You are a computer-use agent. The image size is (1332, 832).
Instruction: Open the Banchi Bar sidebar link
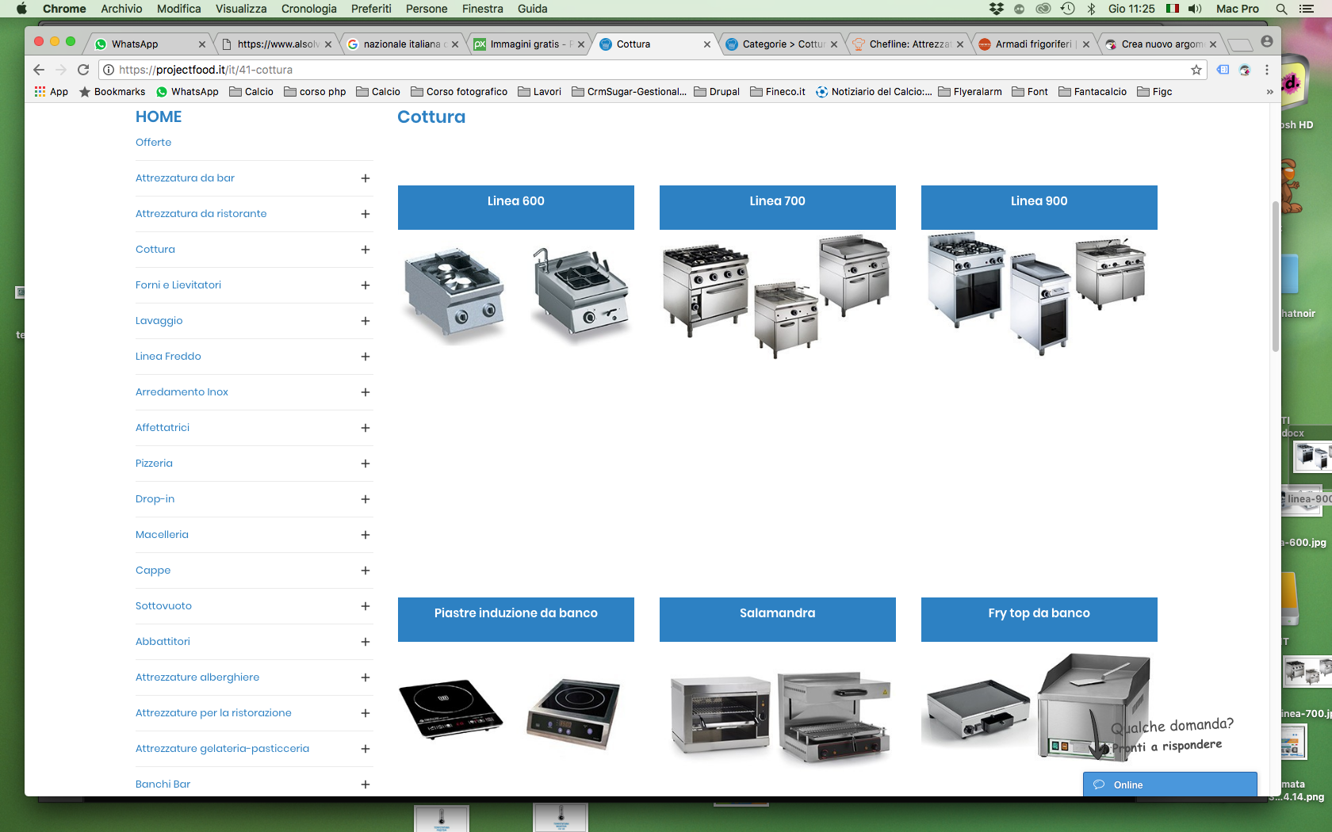[163, 784]
